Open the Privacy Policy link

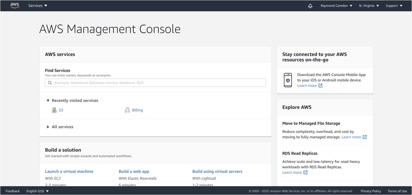coord(371,191)
